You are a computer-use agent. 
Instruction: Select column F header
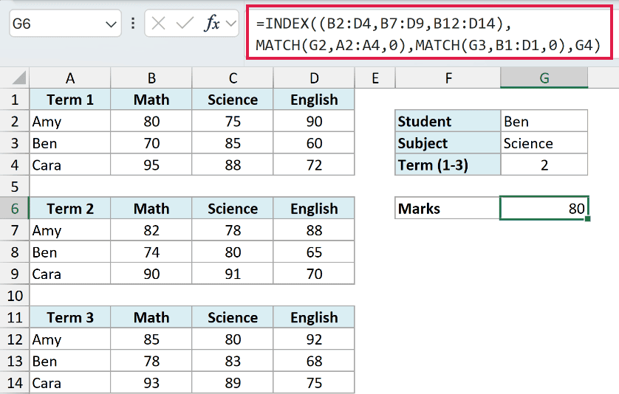pyautogui.click(x=448, y=77)
